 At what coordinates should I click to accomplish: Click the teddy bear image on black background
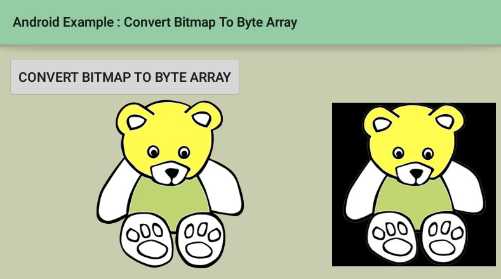(414, 185)
